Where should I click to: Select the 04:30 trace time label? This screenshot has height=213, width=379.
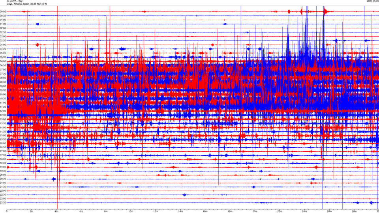(x=3, y=49)
